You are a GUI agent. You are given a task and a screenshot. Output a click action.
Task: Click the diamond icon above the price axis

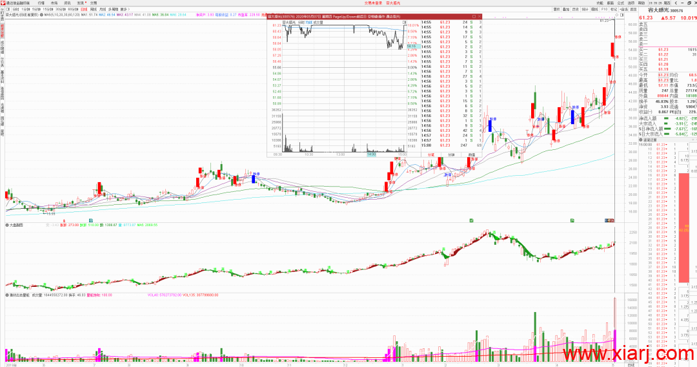(x=617, y=15)
